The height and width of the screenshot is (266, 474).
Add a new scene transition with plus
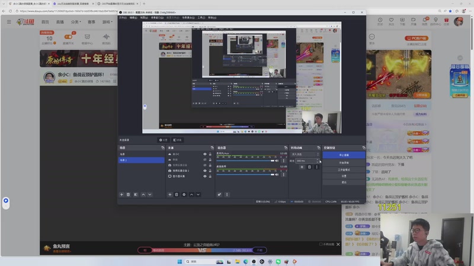point(302,167)
